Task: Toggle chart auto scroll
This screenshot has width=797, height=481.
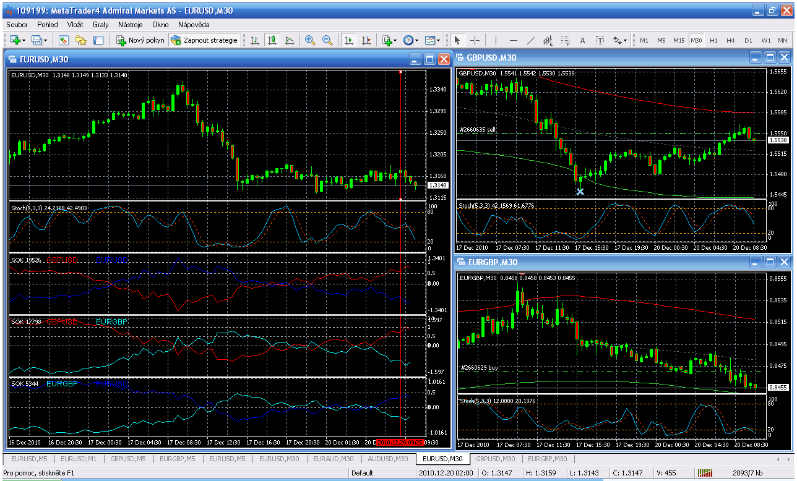Action: click(x=349, y=40)
